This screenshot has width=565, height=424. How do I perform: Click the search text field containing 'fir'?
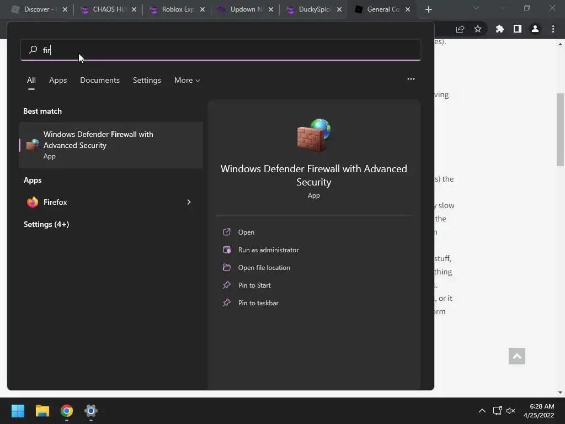221,50
